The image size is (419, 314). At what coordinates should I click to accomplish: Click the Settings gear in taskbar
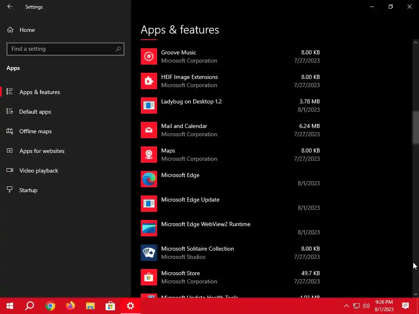pyautogui.click(x=131, y=306)
